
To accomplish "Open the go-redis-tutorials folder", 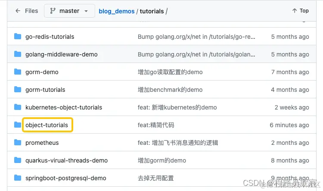I will tap(50, 37).
